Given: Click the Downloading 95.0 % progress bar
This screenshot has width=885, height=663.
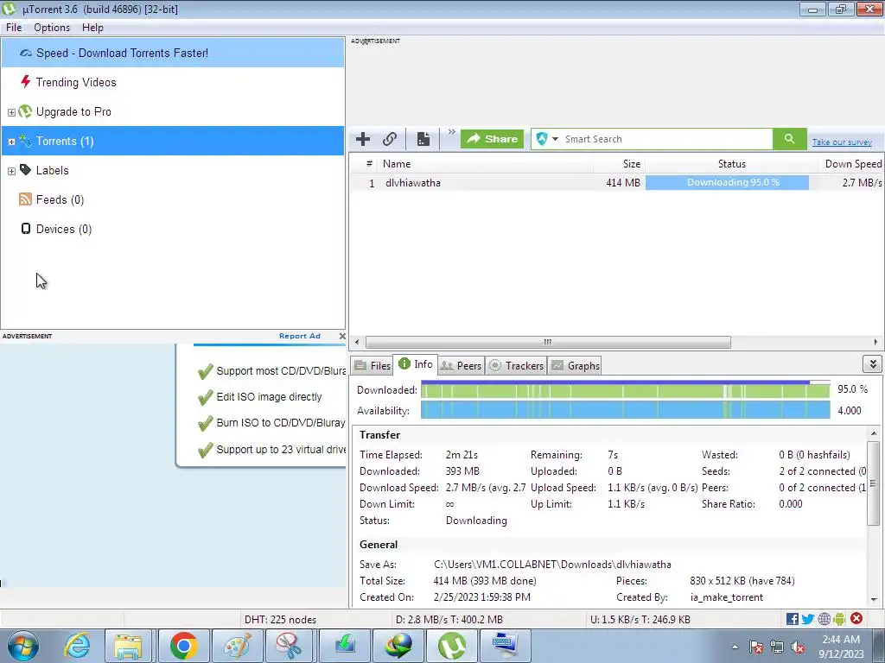Looking at the screenshot, I should click(x=727, y=183).
